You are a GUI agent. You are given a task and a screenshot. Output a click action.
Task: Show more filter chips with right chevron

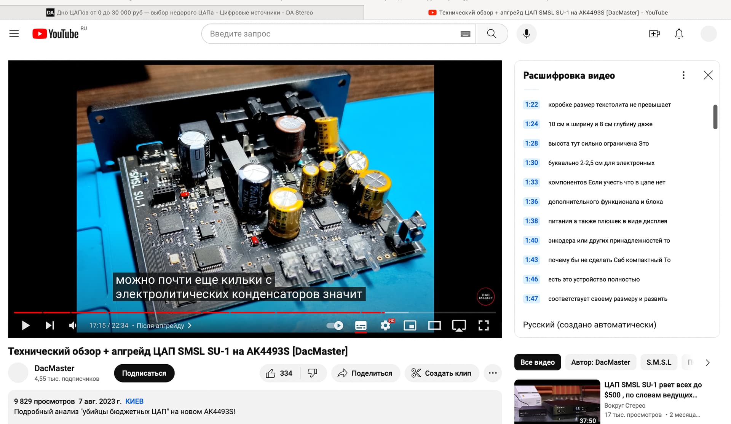pos(708,363)
